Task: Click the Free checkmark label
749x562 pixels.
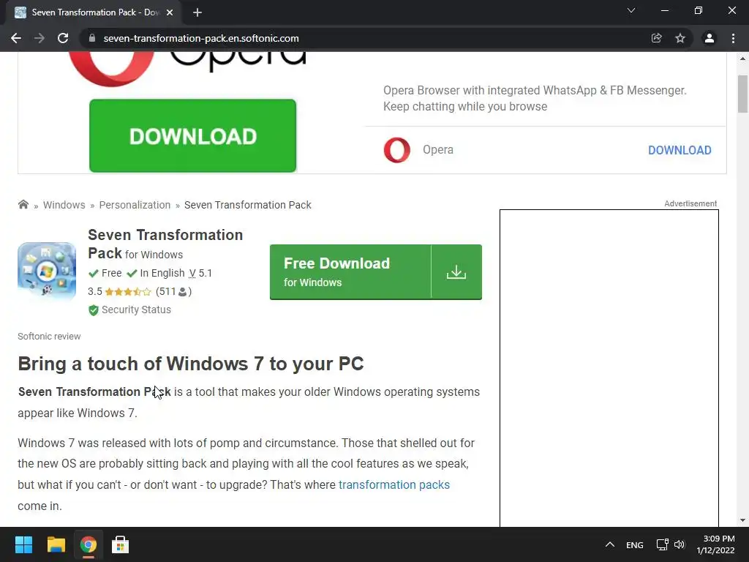Action: click(105, 273)
